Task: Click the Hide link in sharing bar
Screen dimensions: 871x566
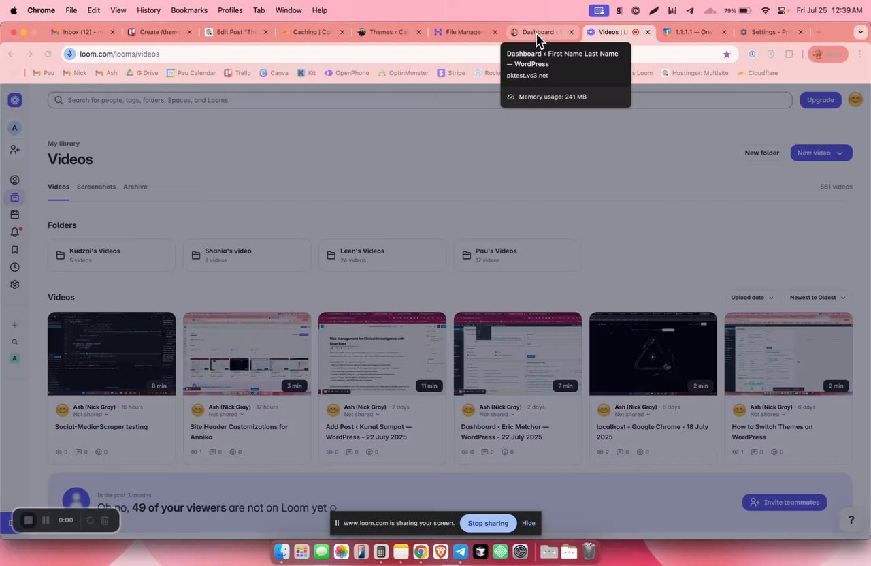Action: 529,523
